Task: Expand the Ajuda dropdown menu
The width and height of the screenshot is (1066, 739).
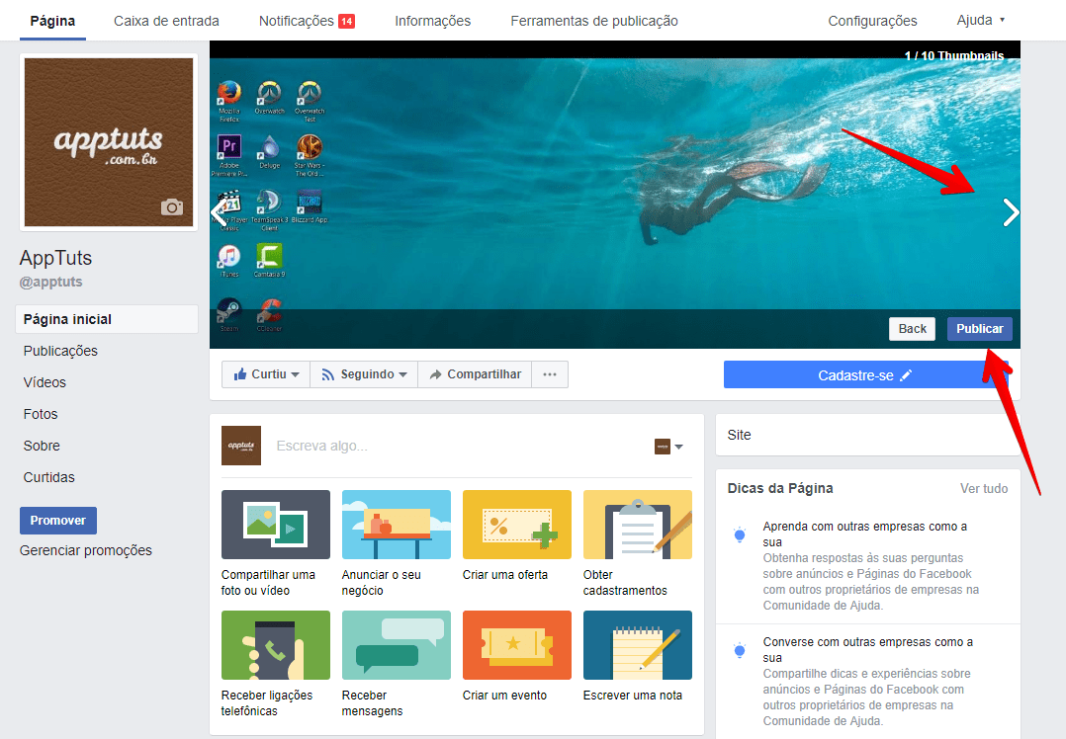Action: point(980,21)
